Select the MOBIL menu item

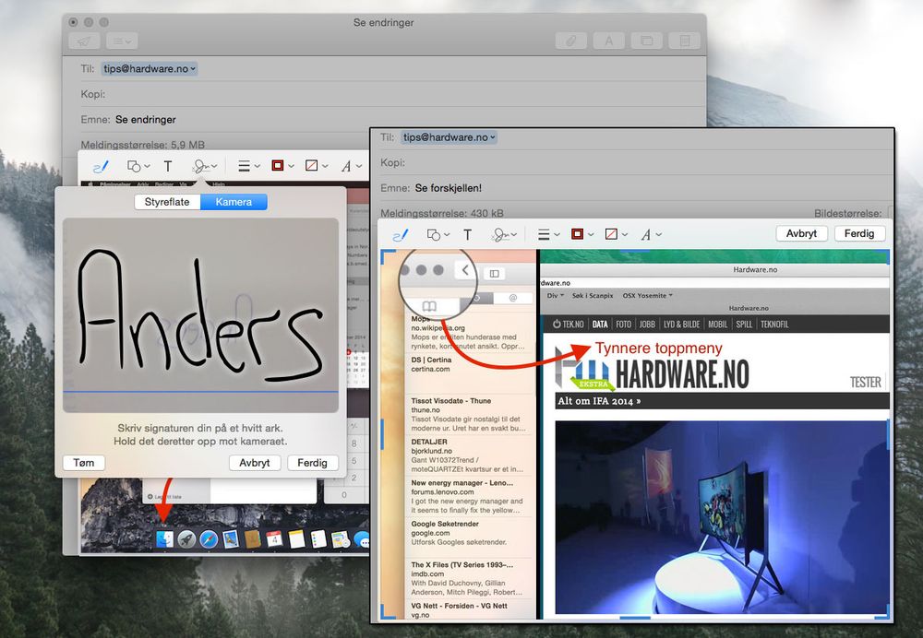coord(717,324)
